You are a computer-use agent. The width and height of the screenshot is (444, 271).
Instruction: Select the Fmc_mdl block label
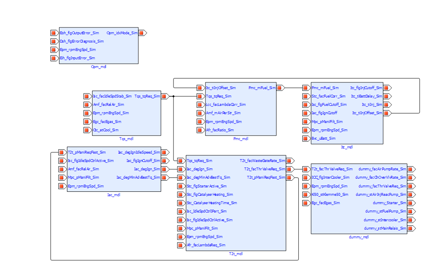coord(241,139)
